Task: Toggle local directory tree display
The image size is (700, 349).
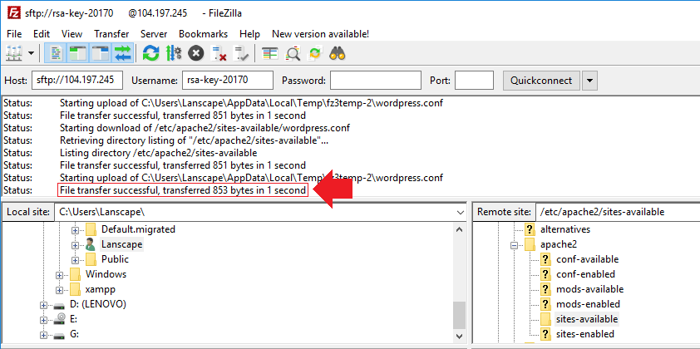Action: (x=79, y=54)
